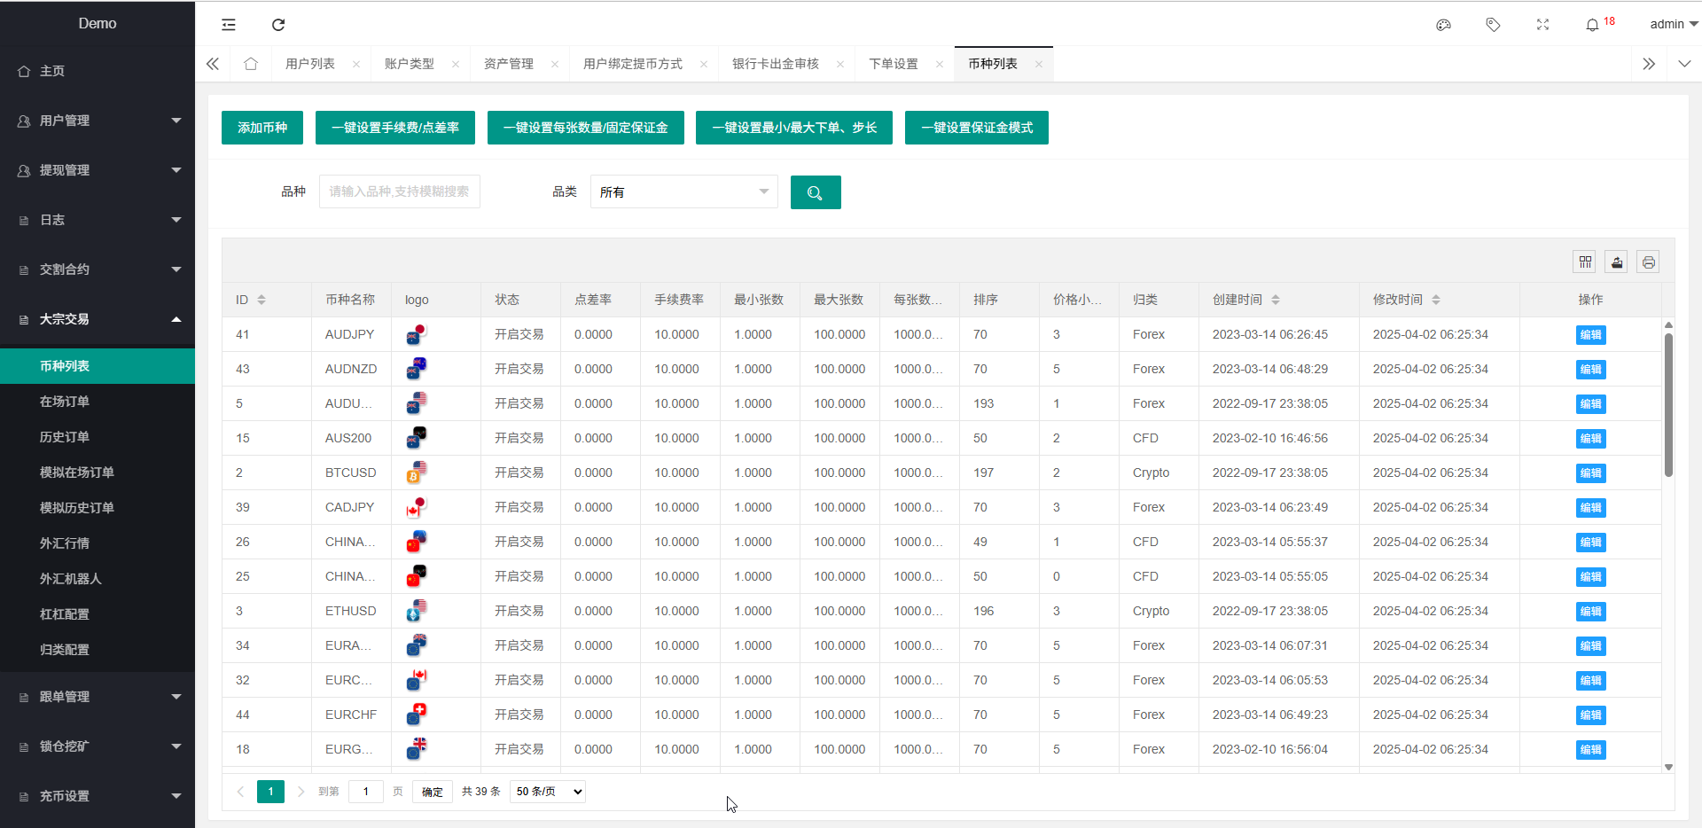
Task: Toggle fullscreen mode icon
Action: coord(1542,25)
